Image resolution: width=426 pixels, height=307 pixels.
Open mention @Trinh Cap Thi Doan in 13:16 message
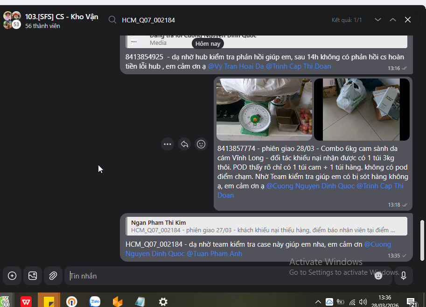point(298,66)
